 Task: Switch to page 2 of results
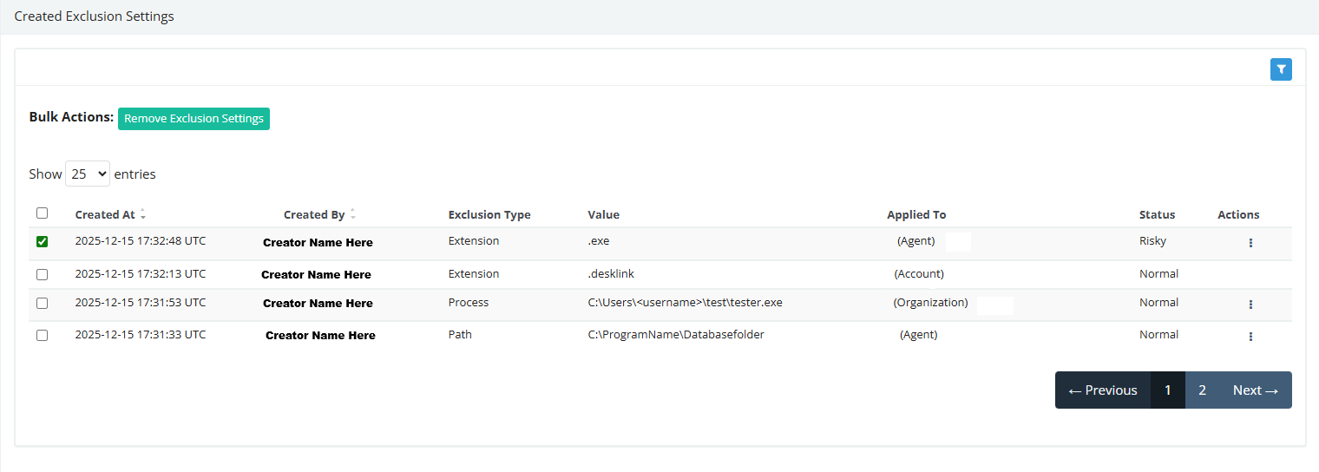click(1202, 390)
